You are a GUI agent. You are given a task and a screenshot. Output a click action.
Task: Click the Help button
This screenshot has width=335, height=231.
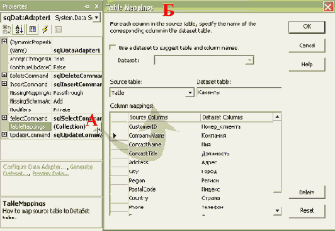pyautogui.click(x=307, y=64)
